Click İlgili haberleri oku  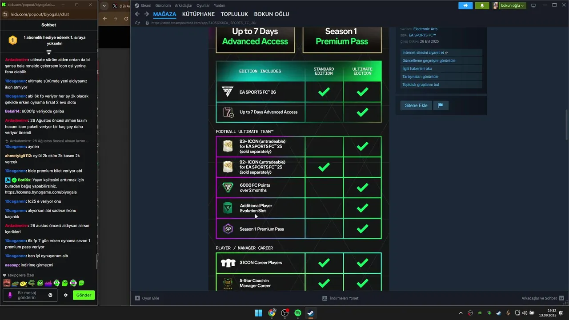(x=441, y=69)
